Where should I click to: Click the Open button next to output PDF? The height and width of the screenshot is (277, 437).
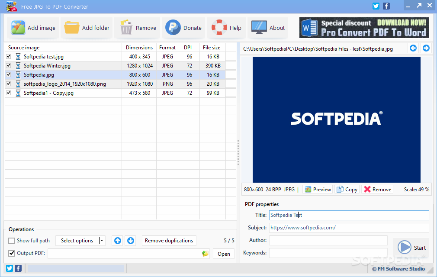point(224,254)
